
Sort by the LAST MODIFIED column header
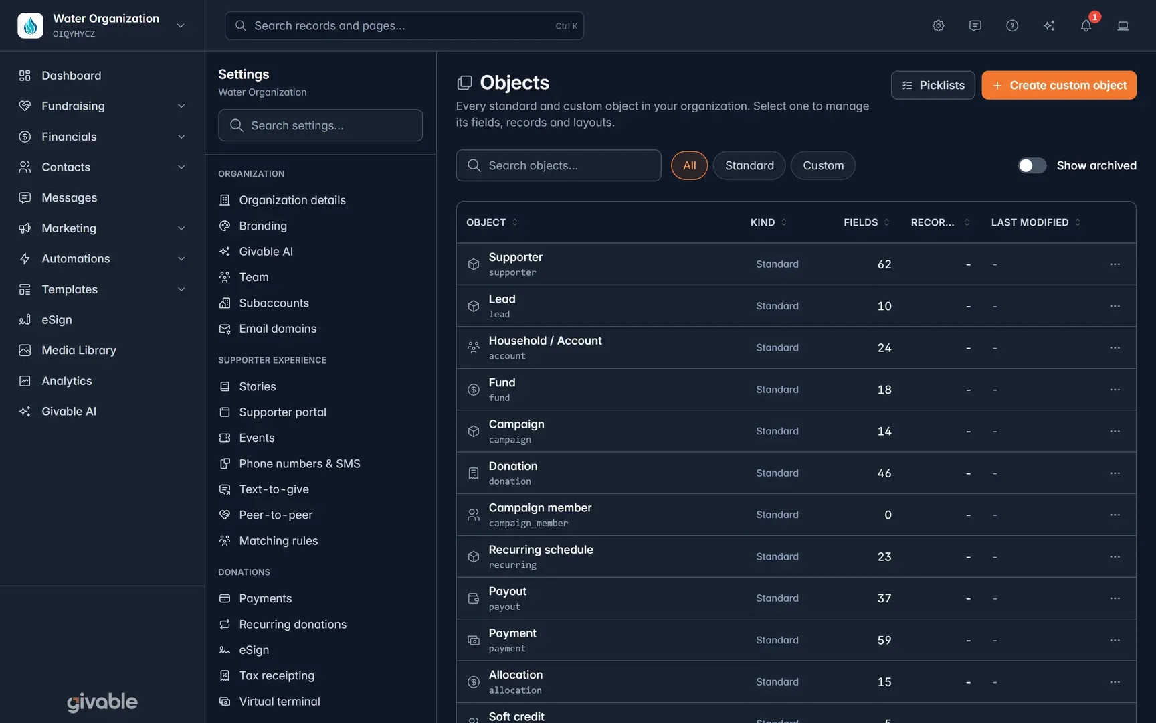[x=1036, y=222]
